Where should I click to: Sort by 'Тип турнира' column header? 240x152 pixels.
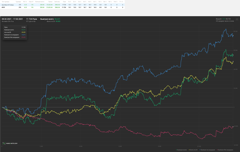(5, 2)
